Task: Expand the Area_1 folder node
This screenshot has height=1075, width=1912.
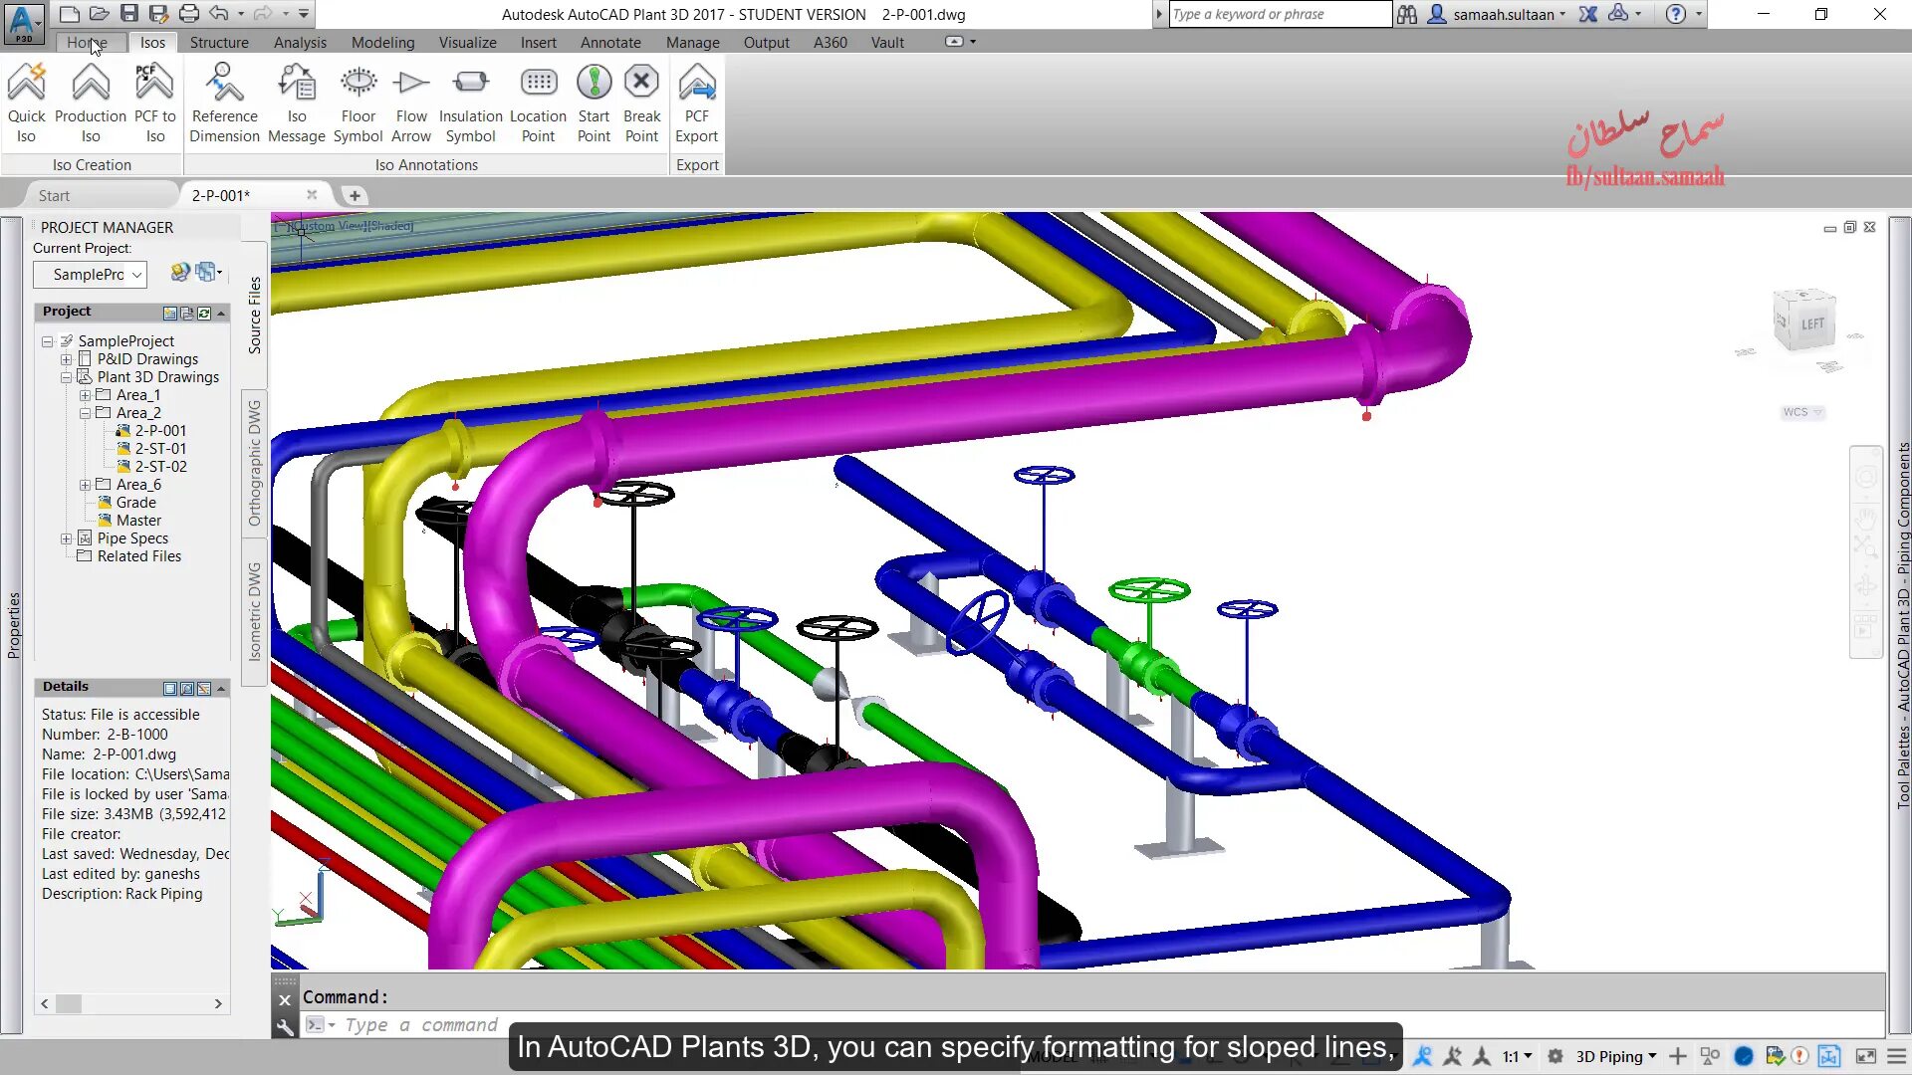Action: [x=85, y=395]
